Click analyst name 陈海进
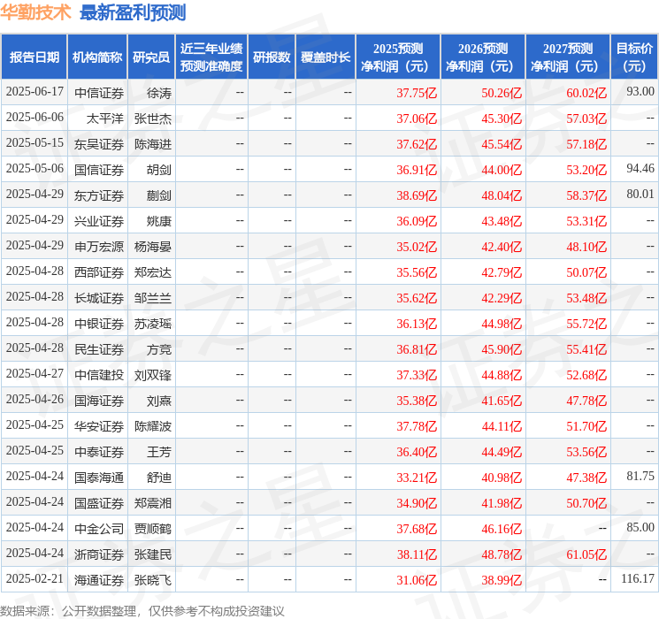The height and width of the screenshot is (619, 659). click(x=152, y=144)
